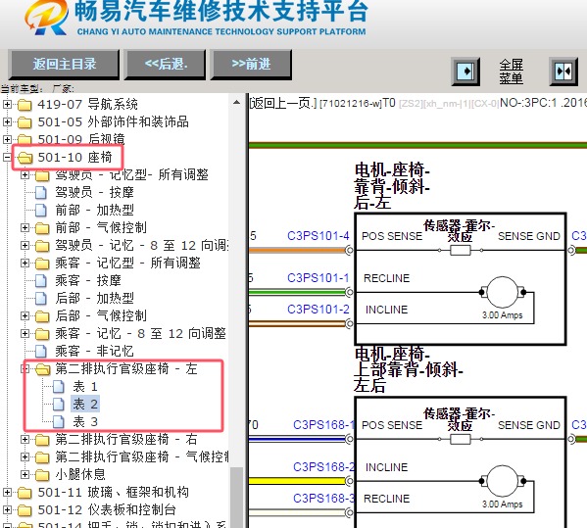The width and height of the screenshot is (587, 528).
Task: Click folder icon of 501-11 玻璃、框架和机构
Action: point(24,493)
